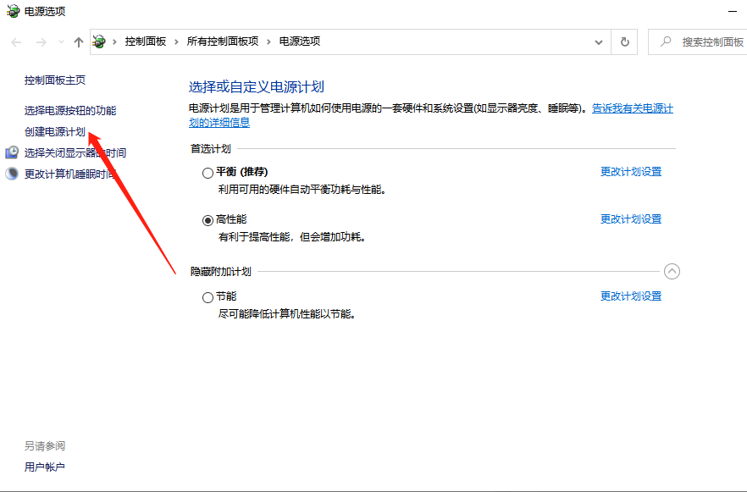Click the refresh icon in the address bar
747x492 pixels.
pos(624,41)
